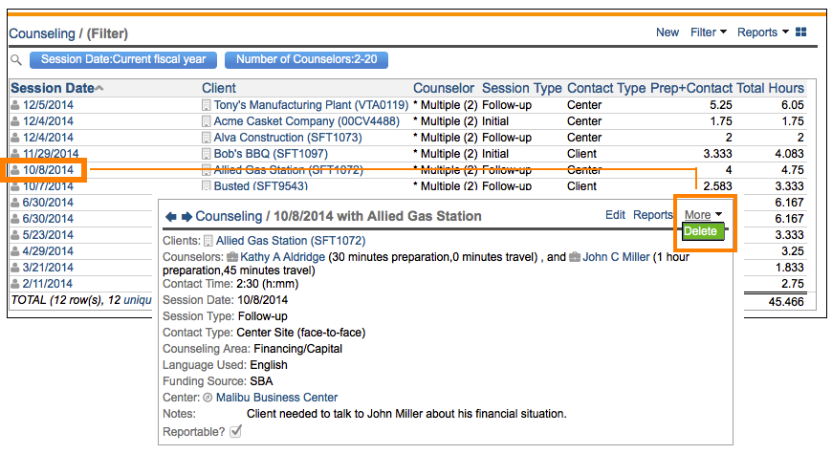
Task: Click the person icon beside 12/5/2014 session
Action: point(15,105)
